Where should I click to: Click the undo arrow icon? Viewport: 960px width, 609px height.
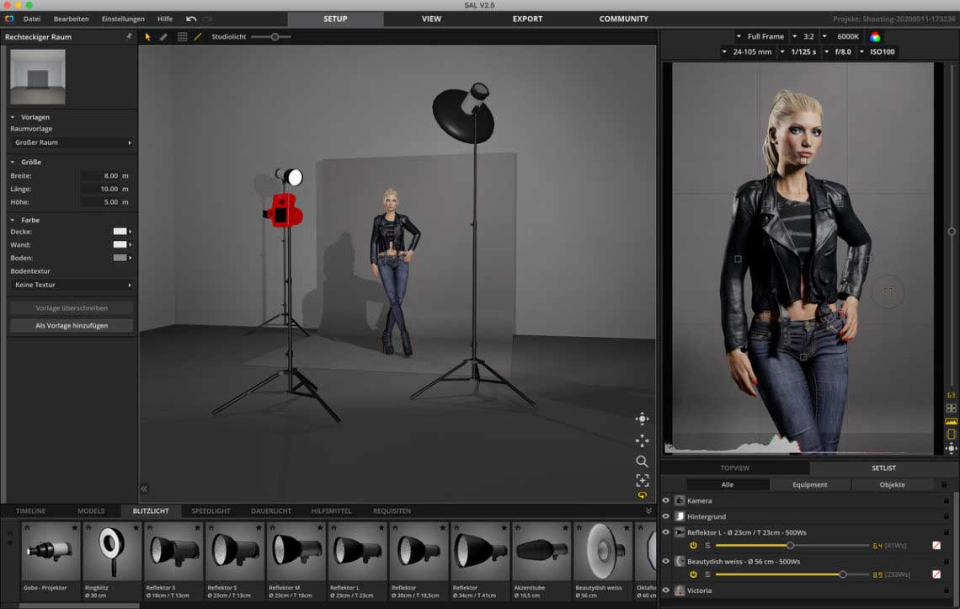click(x=191, y=19)
